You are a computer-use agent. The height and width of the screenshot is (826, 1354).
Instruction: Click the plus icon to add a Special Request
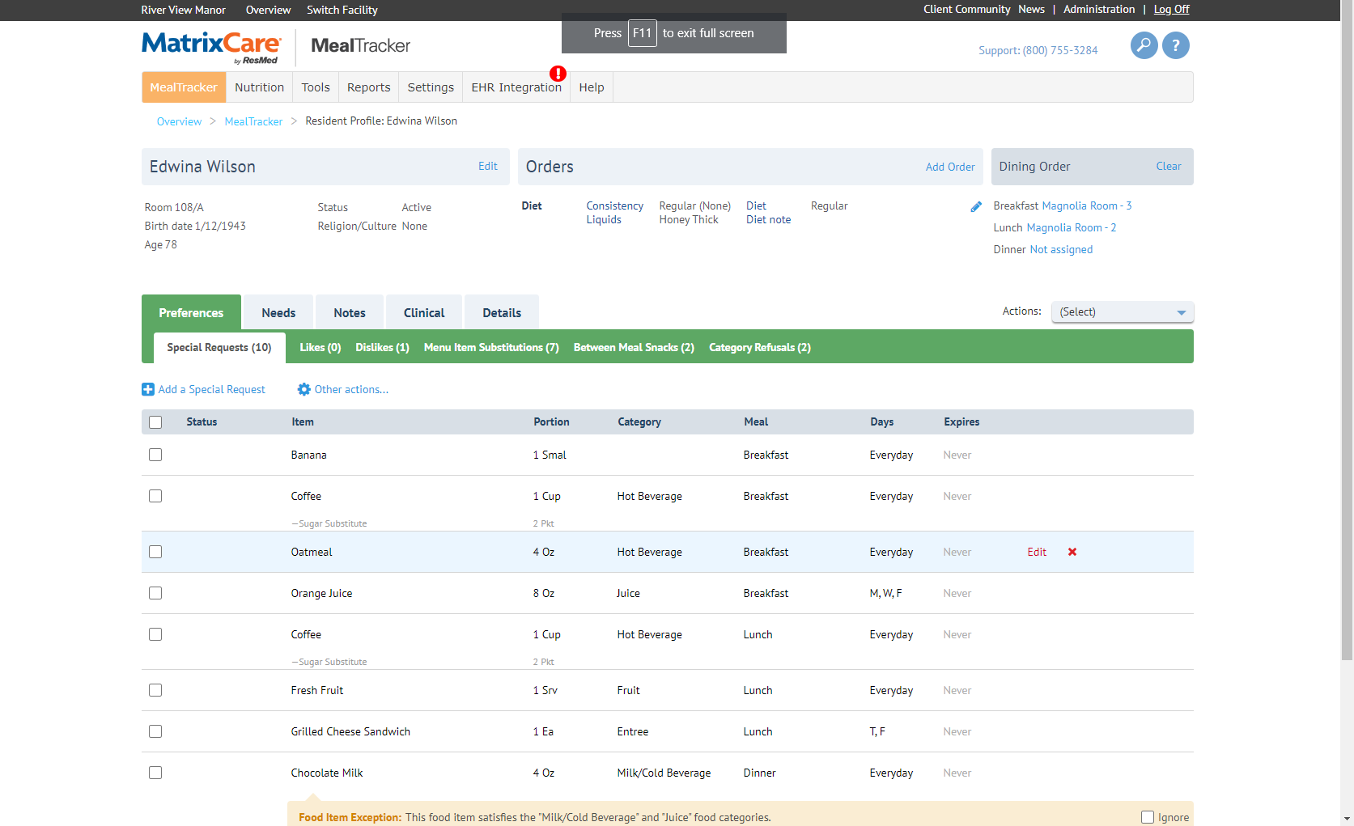pos(147,389)
